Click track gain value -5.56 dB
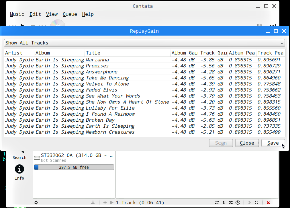290x208 pixels. click(212, 66)
